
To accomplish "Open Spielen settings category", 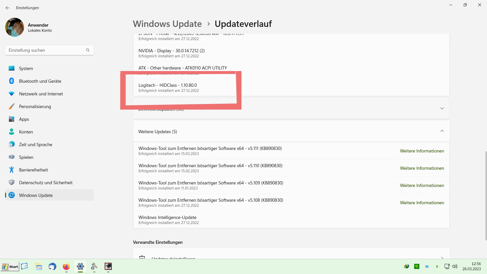I will point(49,157).
